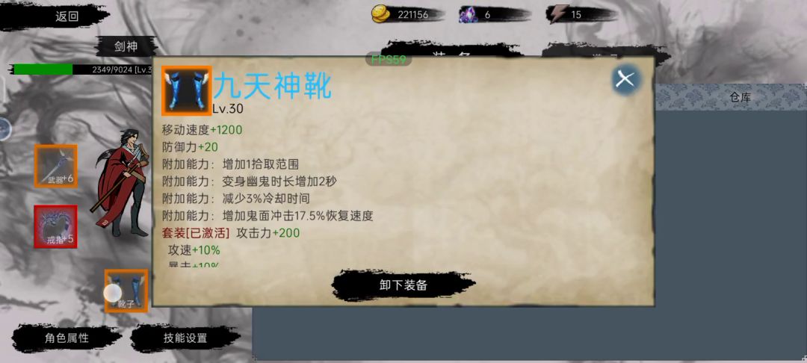Select the ring slot 戒指+5
Screen dimensions: 807x363
point(55,226)
